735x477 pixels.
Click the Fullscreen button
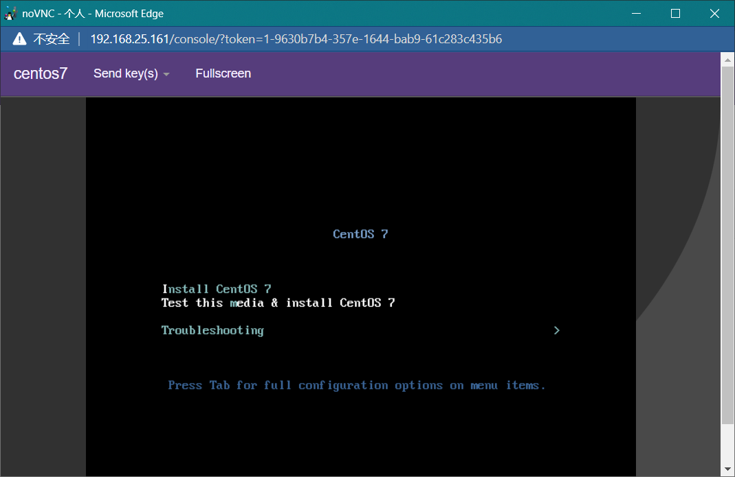click(223, 73)
